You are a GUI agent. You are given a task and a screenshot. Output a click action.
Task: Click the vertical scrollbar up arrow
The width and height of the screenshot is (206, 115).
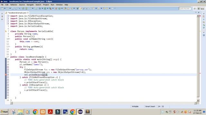coord(198,16)
